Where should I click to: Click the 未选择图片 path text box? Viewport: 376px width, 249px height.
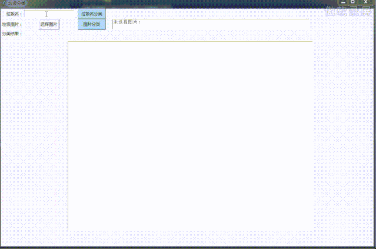point(211,24)
